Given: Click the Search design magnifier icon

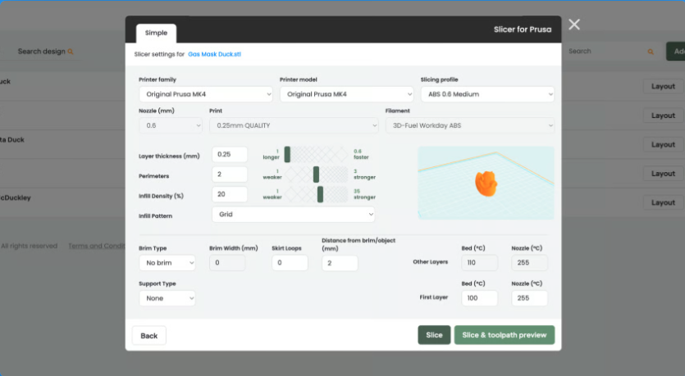Looking at the screenshot, I should pos(71,52).
